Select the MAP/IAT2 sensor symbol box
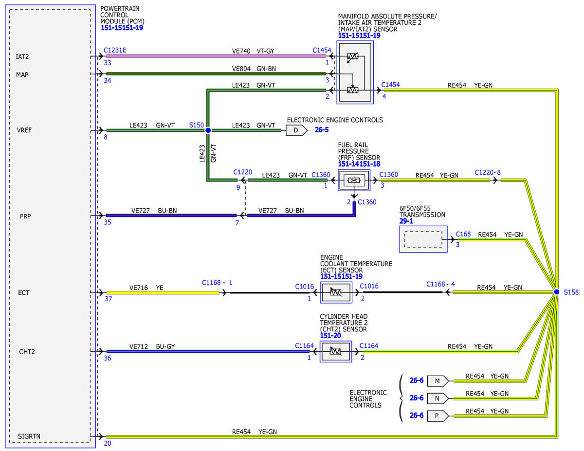This screenshot has height=451, width=584. click(x=355, y=72)
